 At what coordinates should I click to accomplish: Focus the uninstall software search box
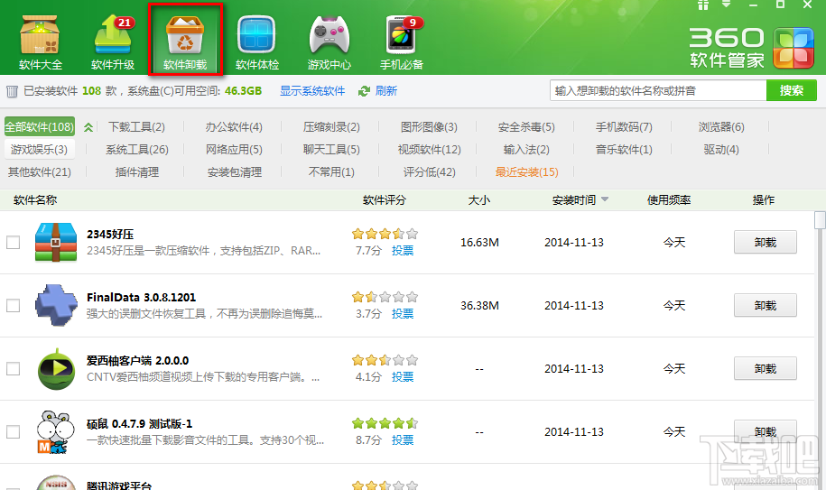658,90
